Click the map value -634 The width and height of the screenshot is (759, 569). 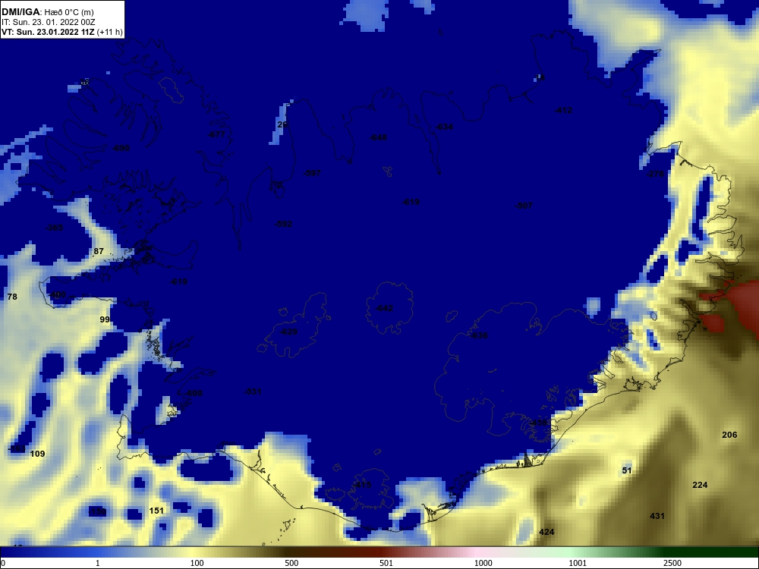click(444, 127)
